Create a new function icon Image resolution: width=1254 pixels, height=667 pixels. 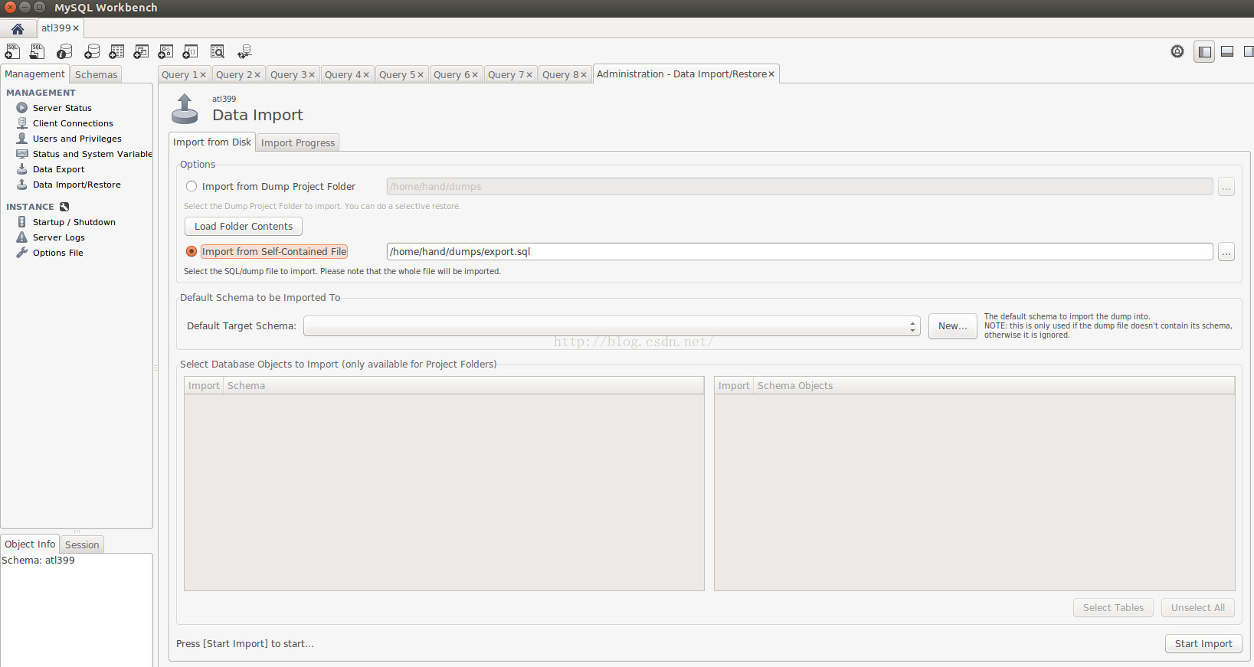tap(190, 51)
